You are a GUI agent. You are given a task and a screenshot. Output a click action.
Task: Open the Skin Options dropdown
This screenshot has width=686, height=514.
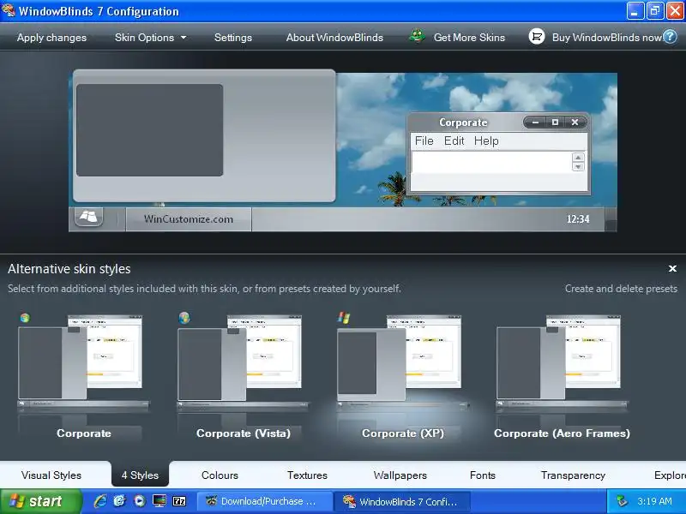[151, 38]
